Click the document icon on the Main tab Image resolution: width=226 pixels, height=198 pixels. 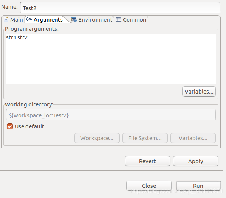point(6,19)
